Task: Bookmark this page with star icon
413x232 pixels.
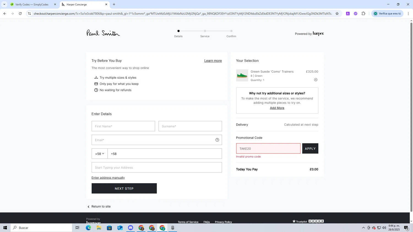Action: pyautogui.click(x=337, y=13)
